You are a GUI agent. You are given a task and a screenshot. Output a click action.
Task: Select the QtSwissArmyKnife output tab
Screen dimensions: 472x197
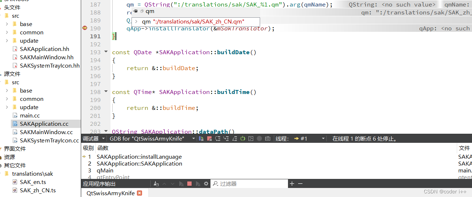pyautogui.click(x=110, y=193)
